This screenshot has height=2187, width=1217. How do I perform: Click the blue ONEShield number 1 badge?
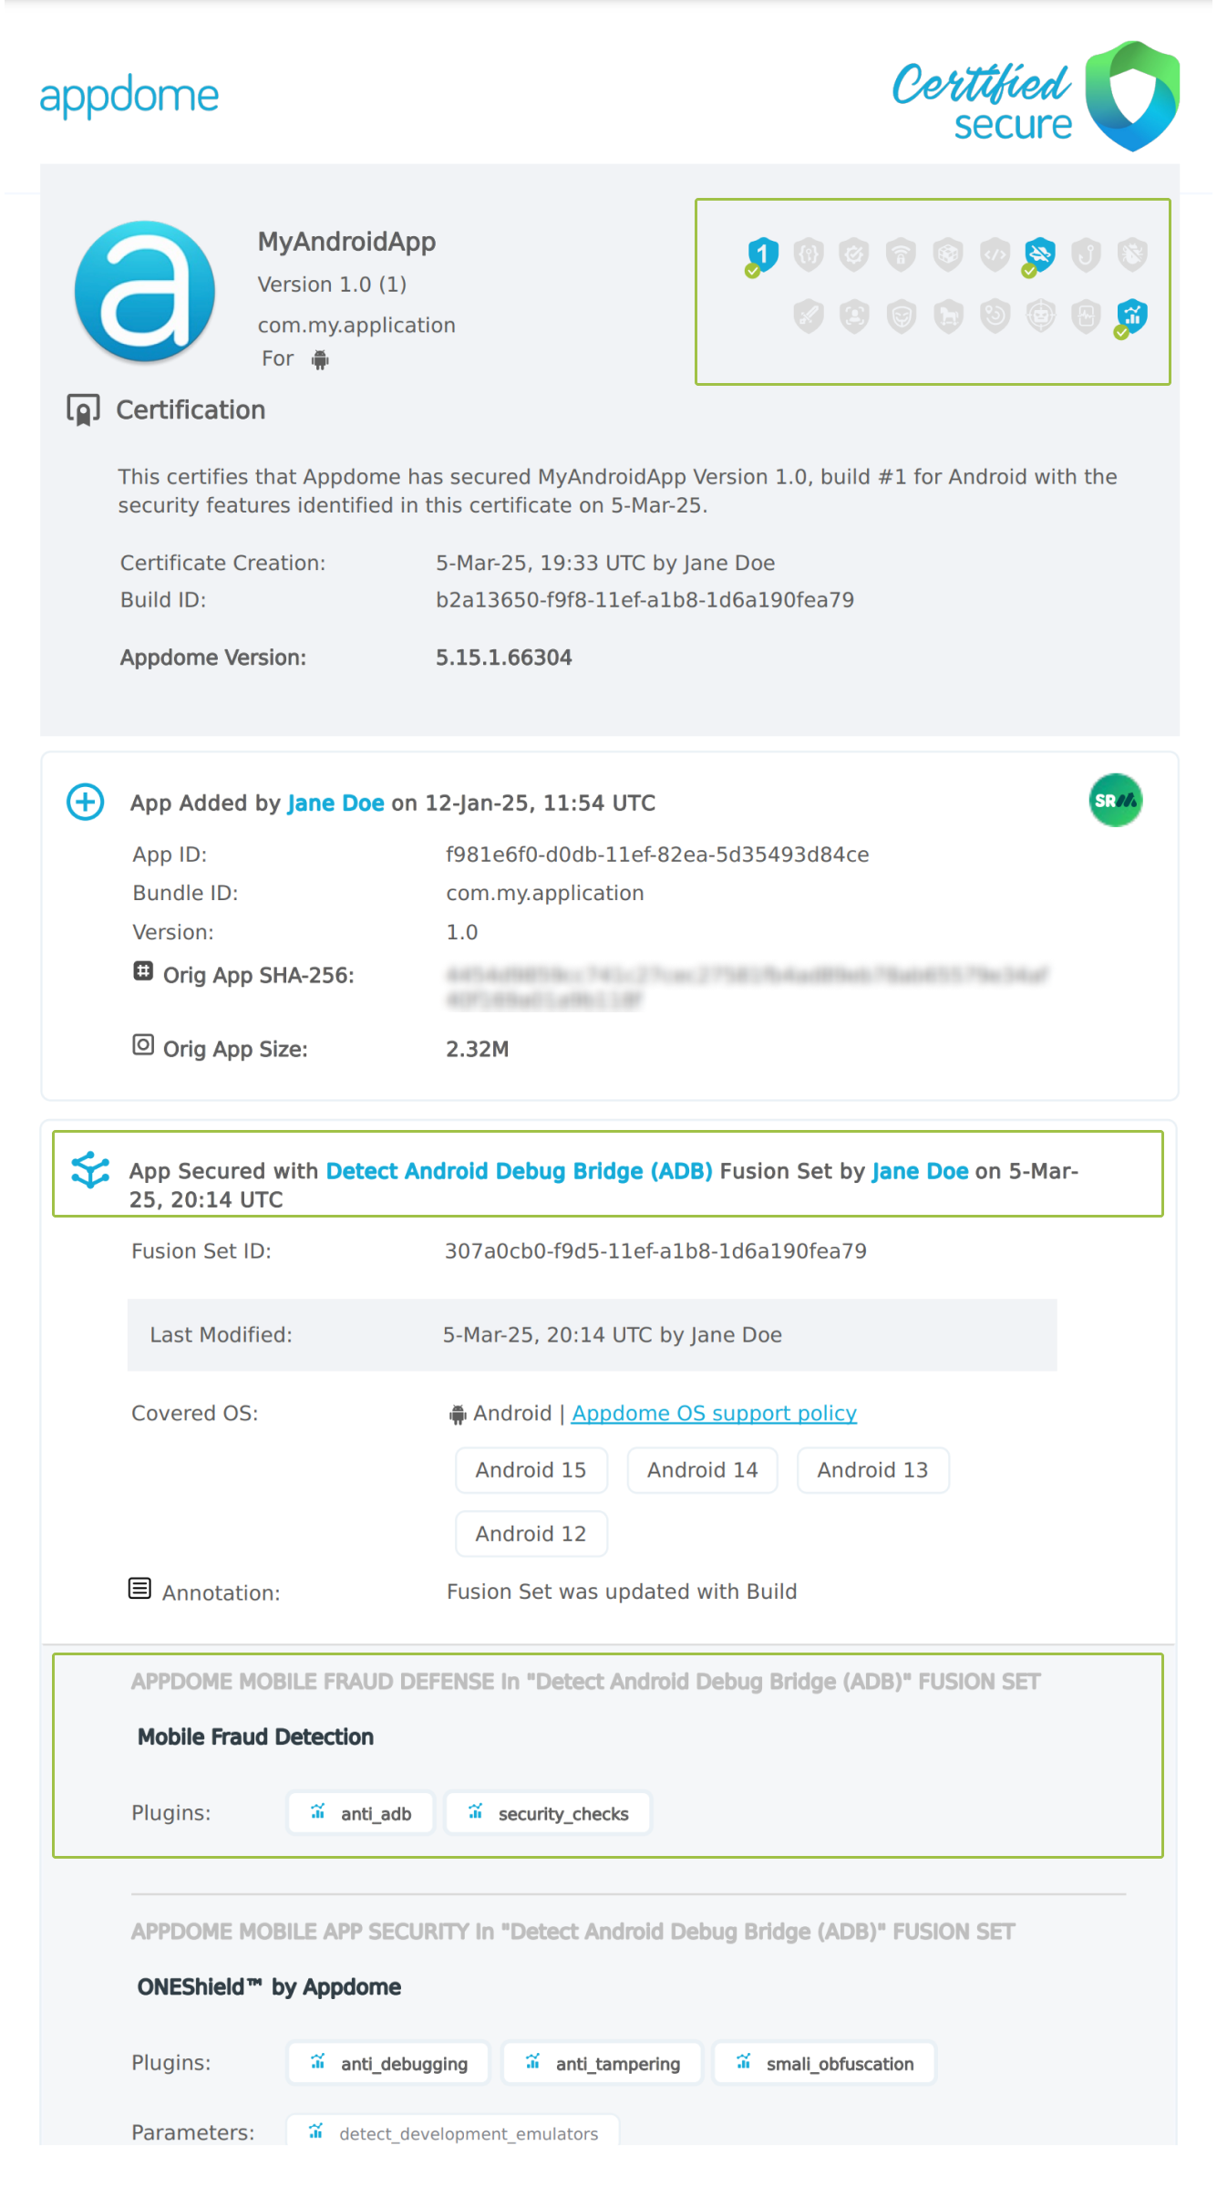[762, 254]
